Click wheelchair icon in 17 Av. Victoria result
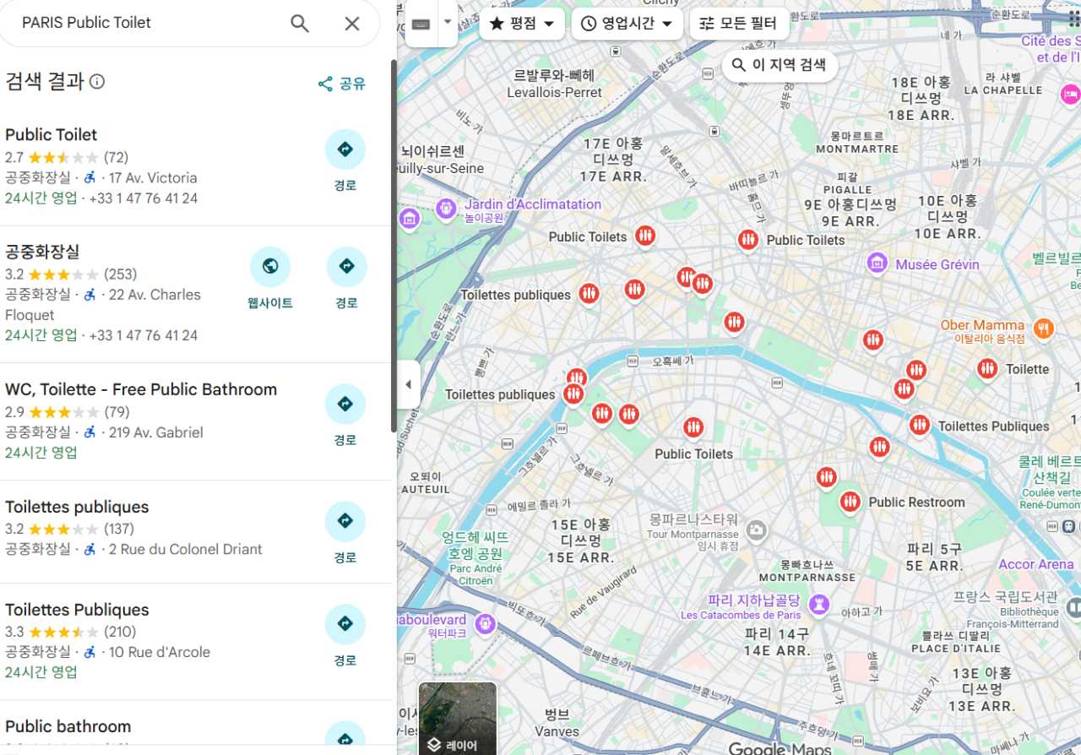 [x=90, y=178]
